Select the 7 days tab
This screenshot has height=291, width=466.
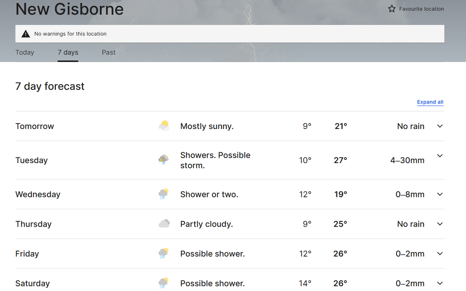[68, 52]
